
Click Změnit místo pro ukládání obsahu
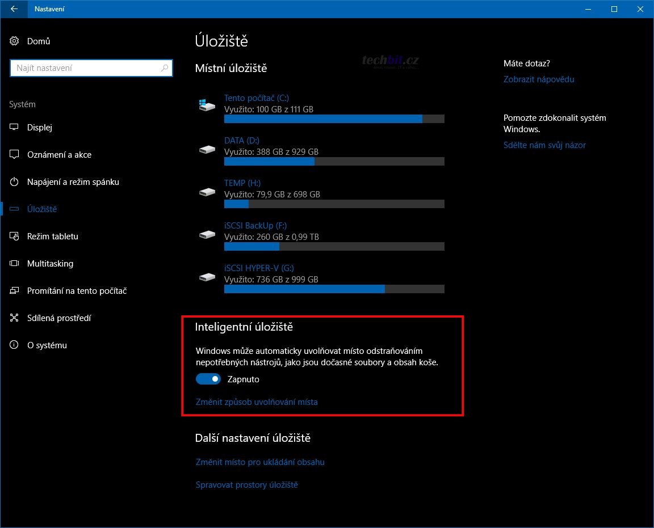[x=260, y=462]
